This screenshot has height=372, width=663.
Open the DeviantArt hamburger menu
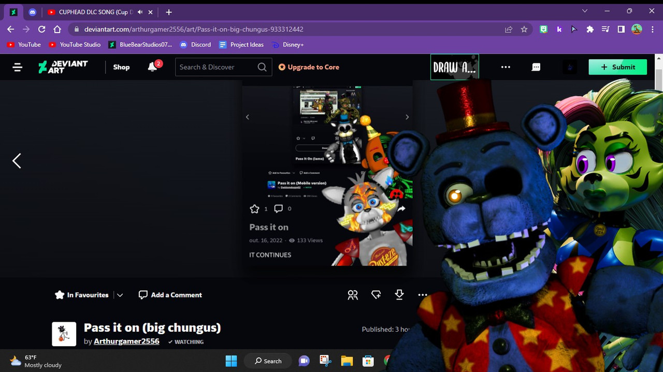(18, 67)
